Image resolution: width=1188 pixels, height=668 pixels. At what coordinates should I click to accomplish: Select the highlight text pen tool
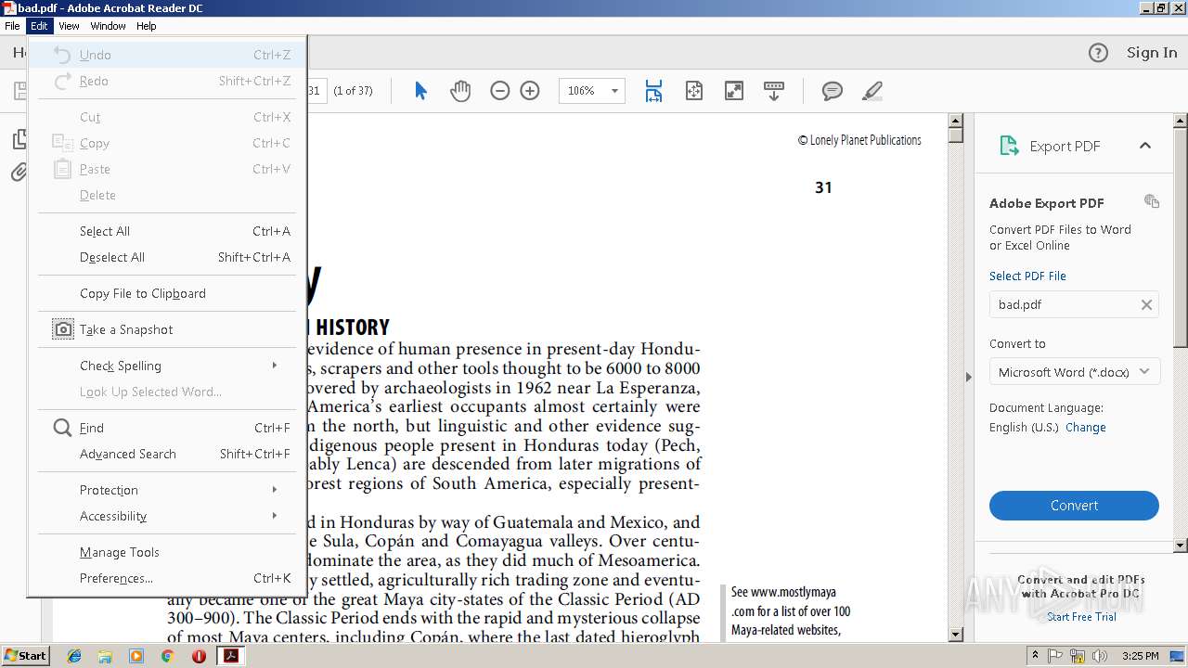pos(872,91)
